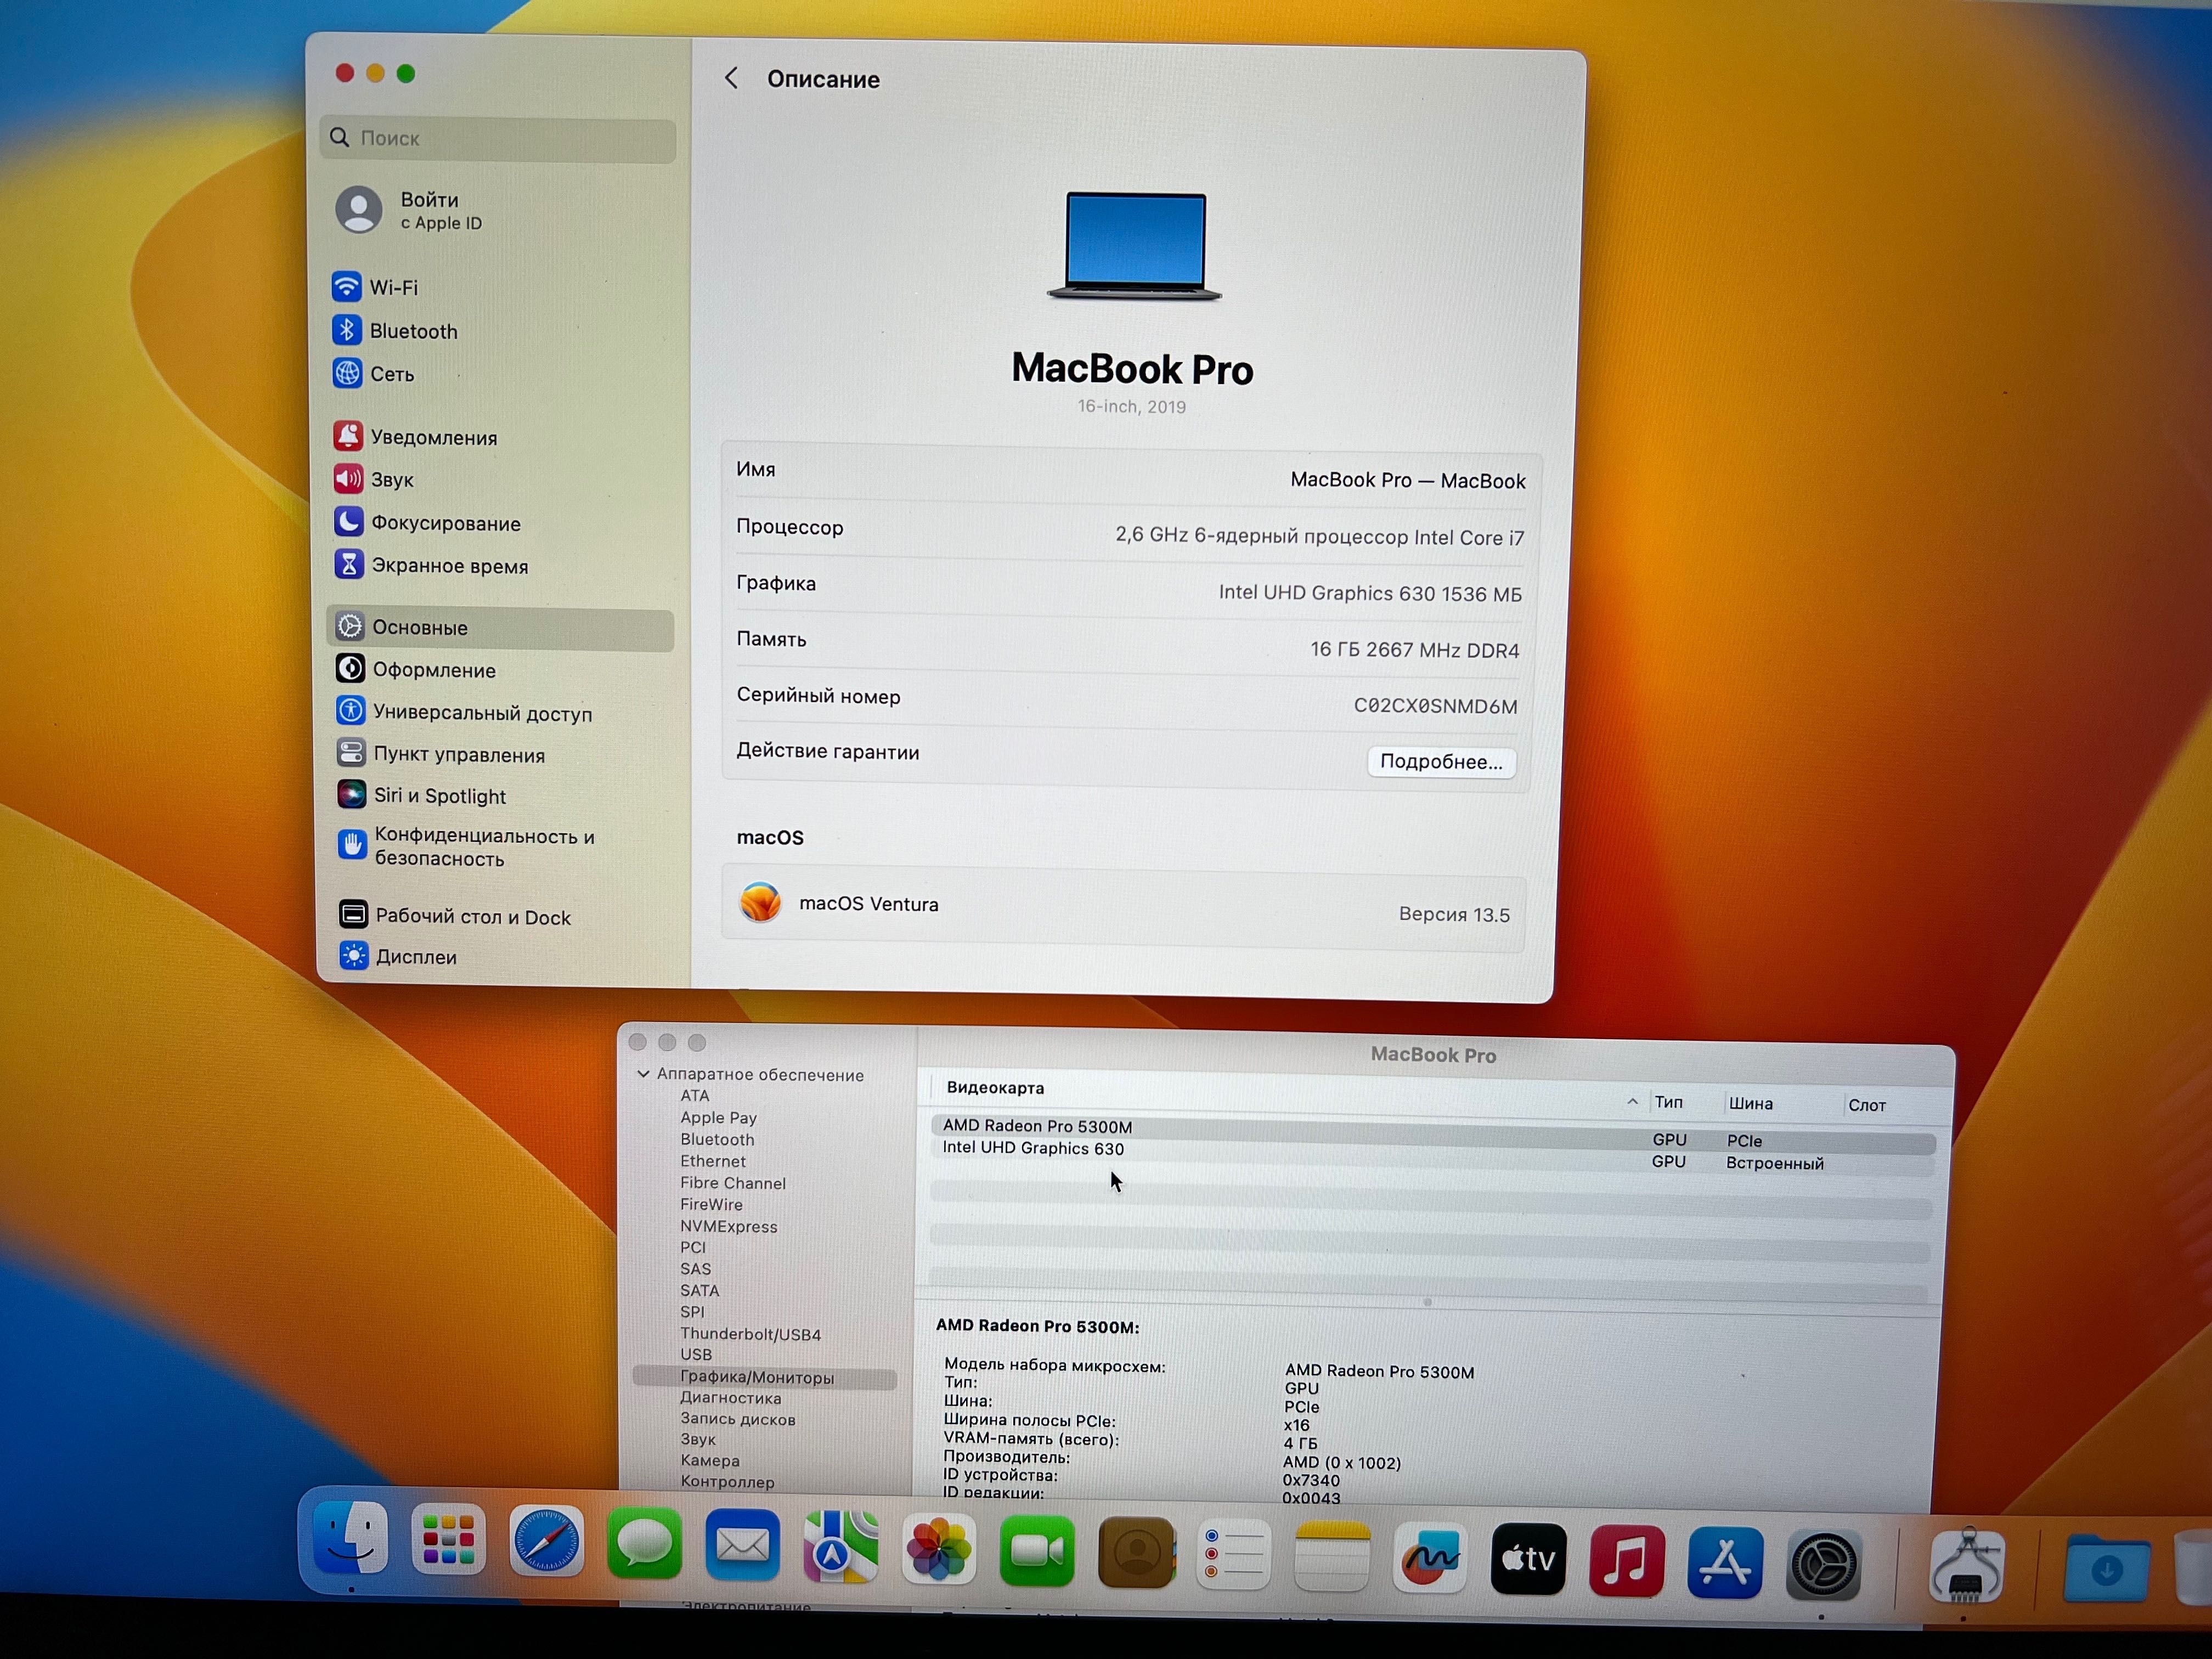Sort by Слот column header

1867,1106
